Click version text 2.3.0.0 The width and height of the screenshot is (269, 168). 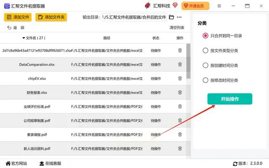(256, 163)
